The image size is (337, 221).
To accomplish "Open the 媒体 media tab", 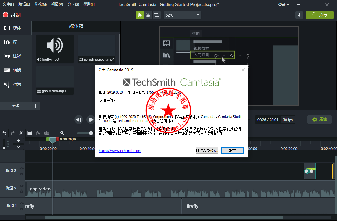I will pos(16,28).
